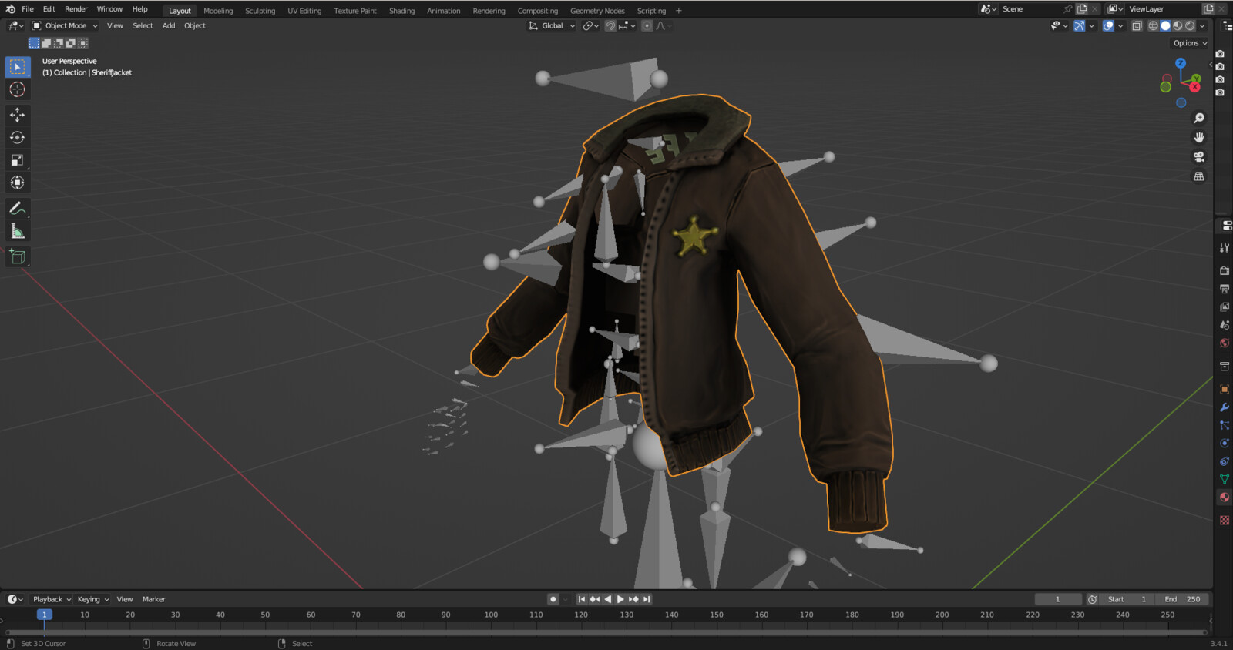Screen dimensions: 1233x650
Task: Select the Annotate pencil tool
Action: [17, 209]
